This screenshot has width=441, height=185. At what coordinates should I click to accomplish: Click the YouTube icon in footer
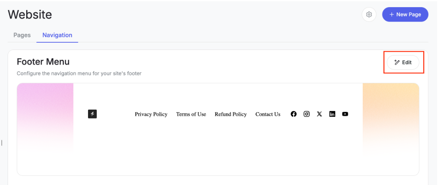click(x=345, y=114)
